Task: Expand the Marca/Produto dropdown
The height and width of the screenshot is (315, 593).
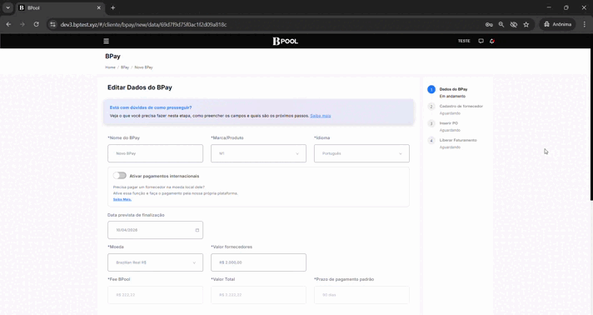Action: pyautogui.click(x=258, y=153)
